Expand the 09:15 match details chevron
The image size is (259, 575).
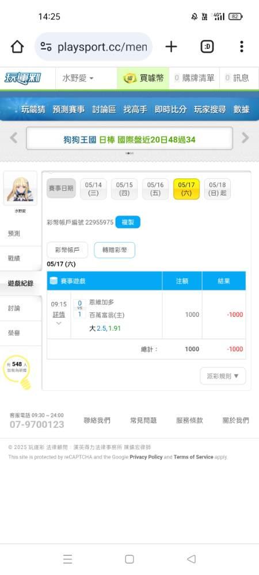59,323
